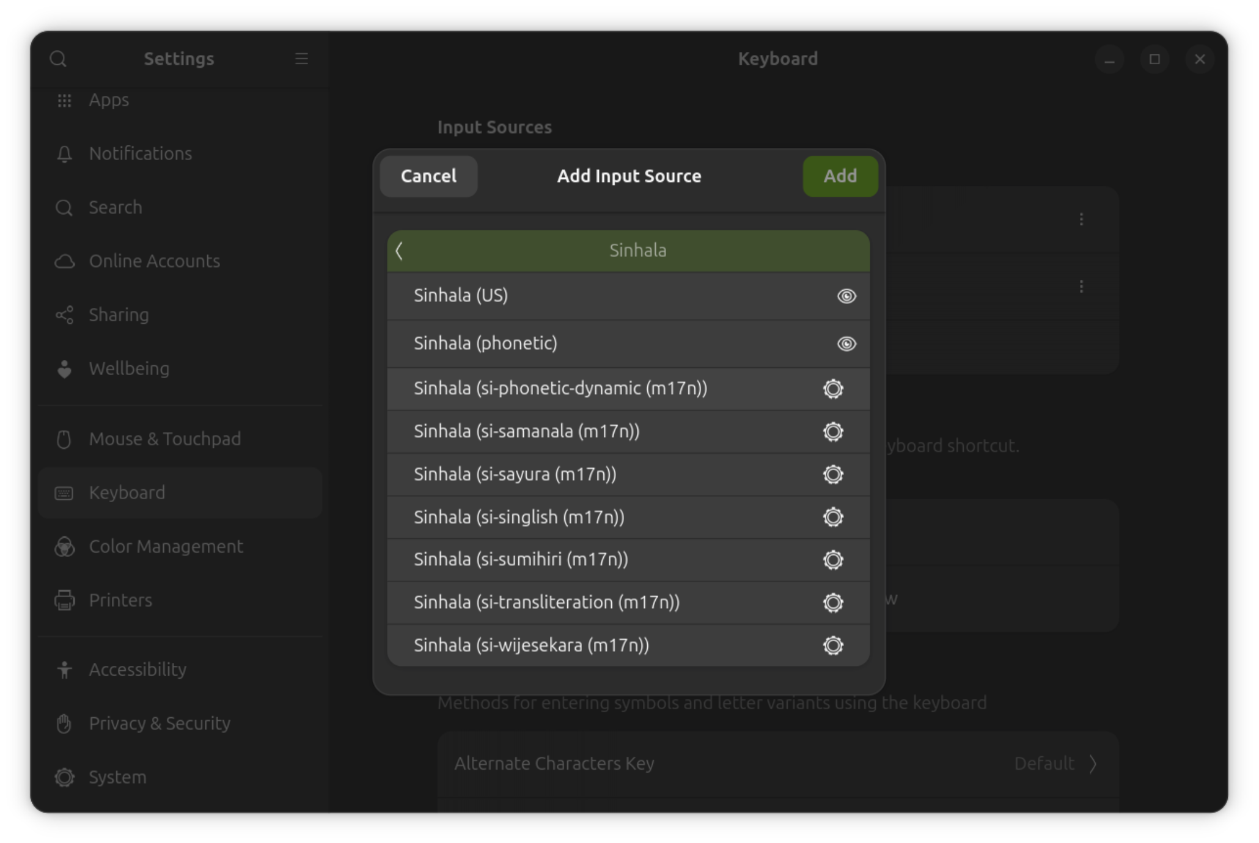
Task: Open Apps in the Settings sidebar
Action: click(x=180, y=100)
